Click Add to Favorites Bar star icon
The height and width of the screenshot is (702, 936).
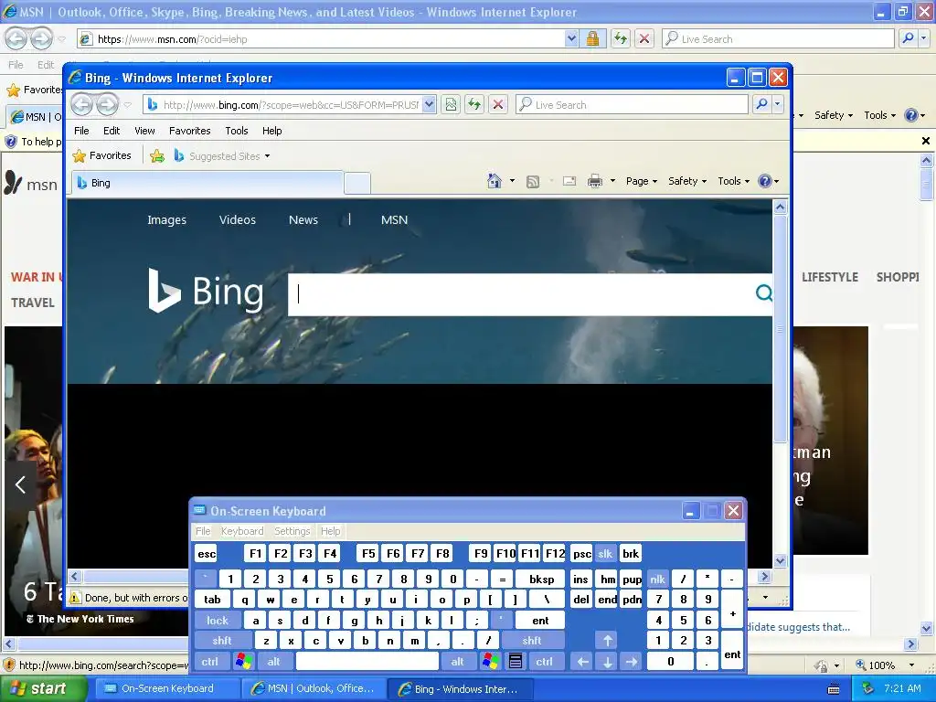[x=157, y=155]
